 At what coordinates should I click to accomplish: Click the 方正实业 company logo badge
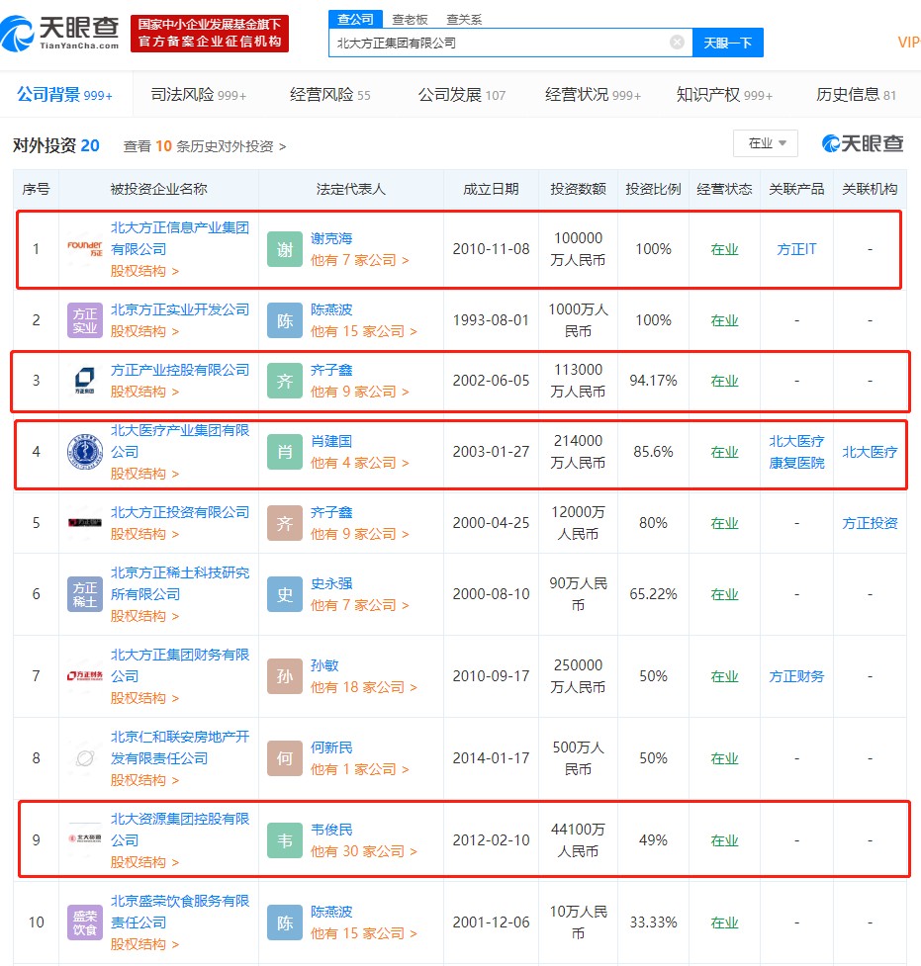point(85,320)
